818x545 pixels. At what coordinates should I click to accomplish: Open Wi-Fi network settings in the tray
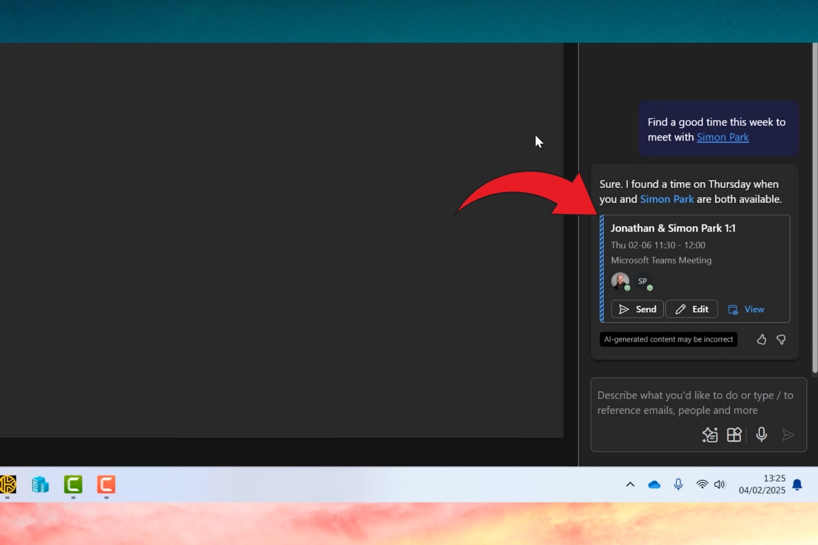702,484
